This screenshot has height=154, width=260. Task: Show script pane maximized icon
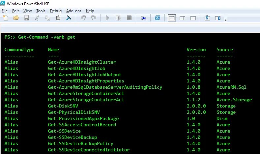193,18
